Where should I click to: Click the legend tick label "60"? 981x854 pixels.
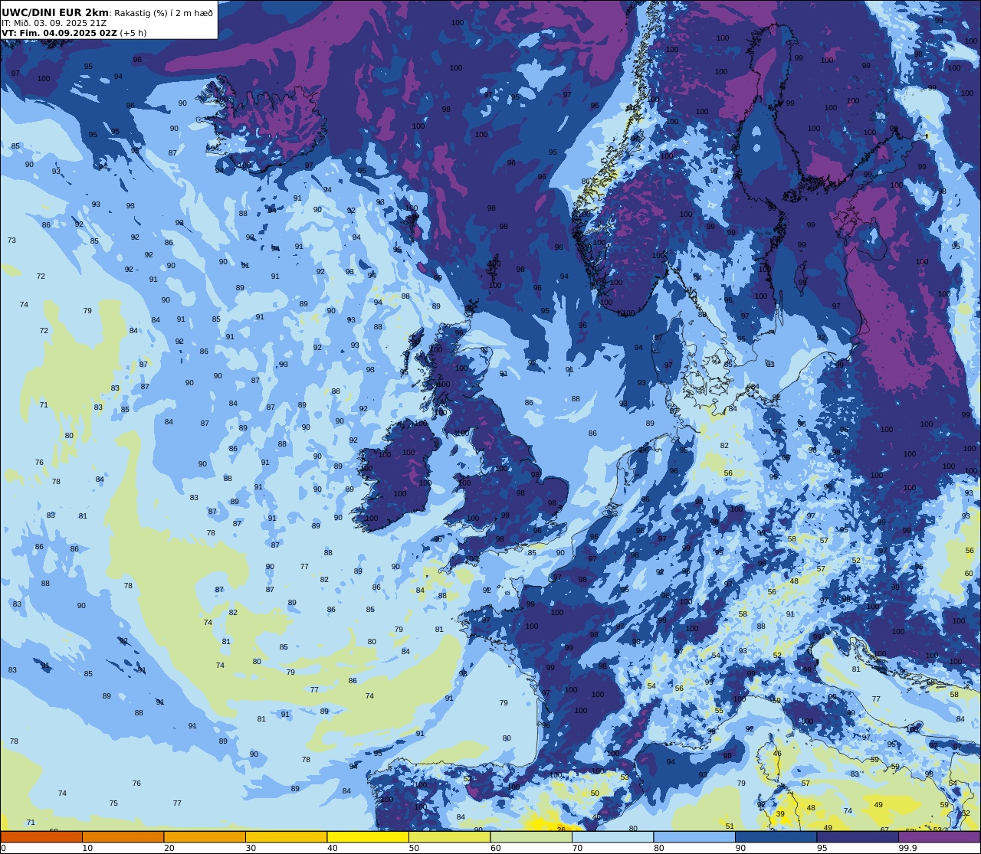click(x=495, y=848)
